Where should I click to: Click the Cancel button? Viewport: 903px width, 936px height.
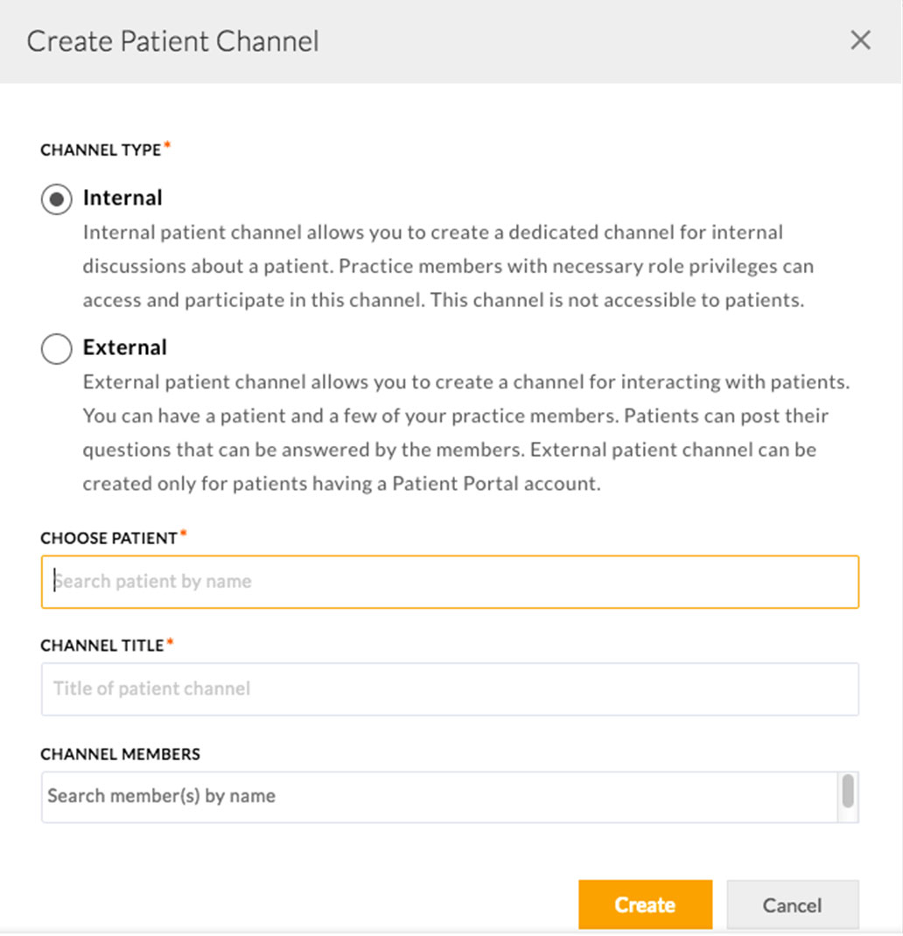point(792,905)
